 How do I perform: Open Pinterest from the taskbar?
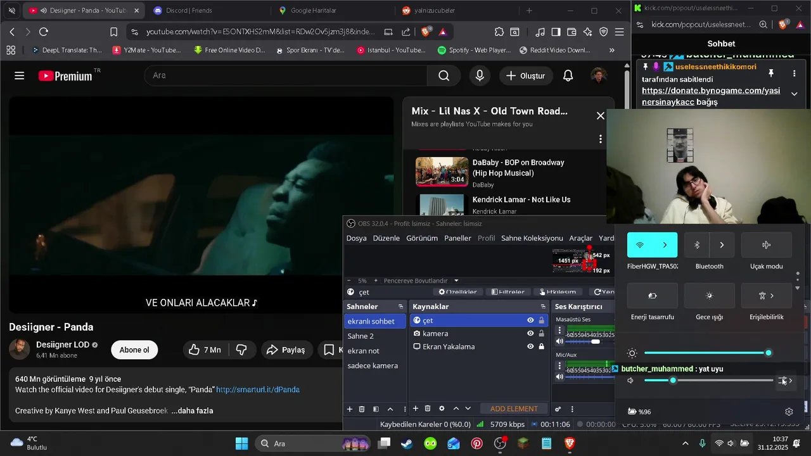pos(477,443)
